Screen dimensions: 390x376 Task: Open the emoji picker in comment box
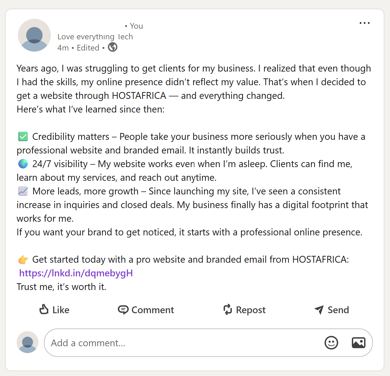pyautogui.click(x=331, y=343)
